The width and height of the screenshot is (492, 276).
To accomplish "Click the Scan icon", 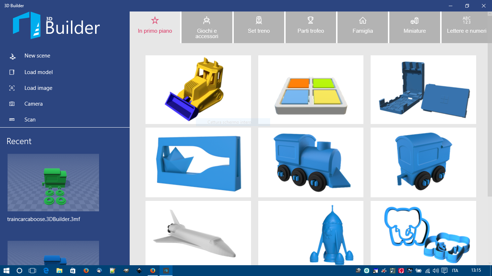I will pos(12,120).
